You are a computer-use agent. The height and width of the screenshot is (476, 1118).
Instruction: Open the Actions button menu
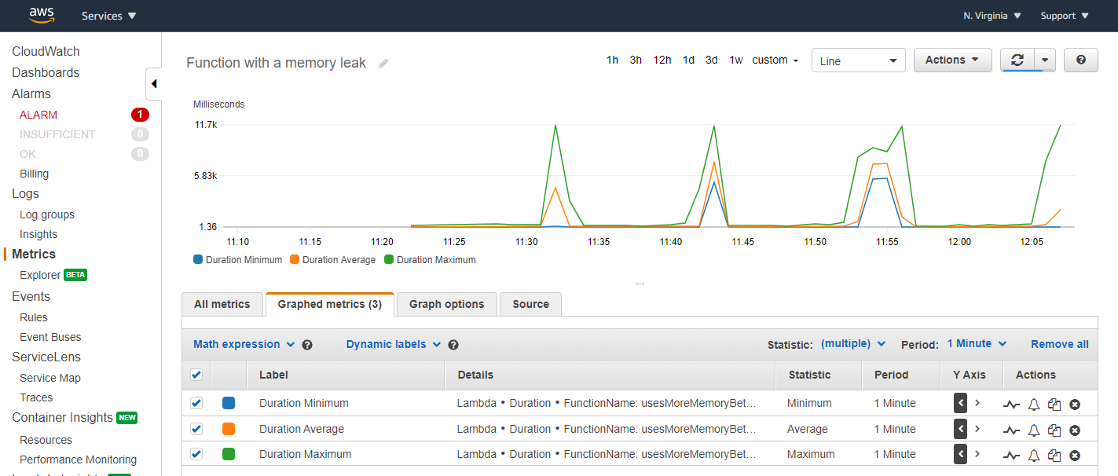[x=952, y=60]
